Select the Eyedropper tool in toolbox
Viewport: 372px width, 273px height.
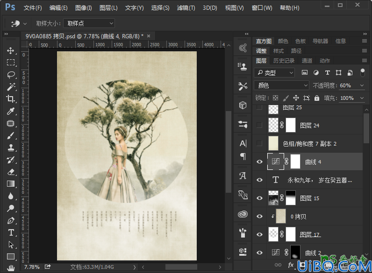coord(10,111)
